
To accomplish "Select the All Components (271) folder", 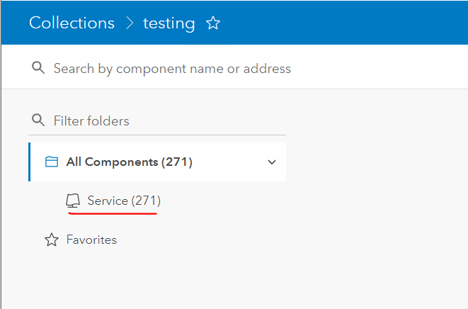I will point(129,162).
